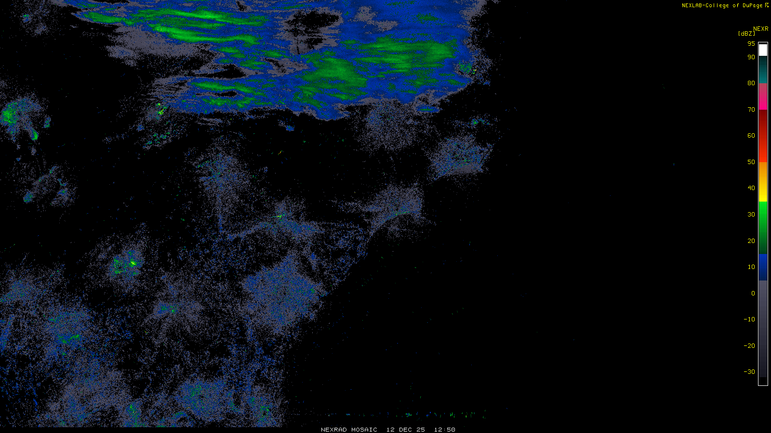Viewport: 771px width, 433px height.
Task: Click the NEXR label above color scale
Action: (761, 29)
